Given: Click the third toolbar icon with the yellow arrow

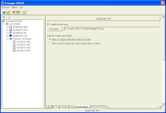Looking at the screenshot, I should 14,12.
